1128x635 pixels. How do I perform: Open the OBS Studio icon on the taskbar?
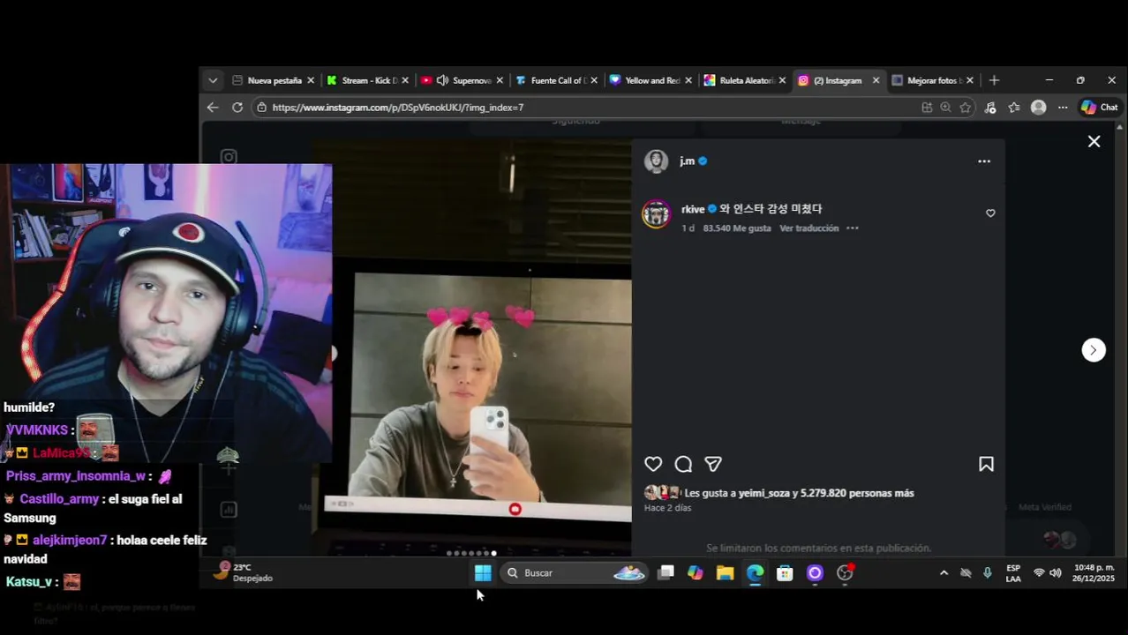coord(845,573)
